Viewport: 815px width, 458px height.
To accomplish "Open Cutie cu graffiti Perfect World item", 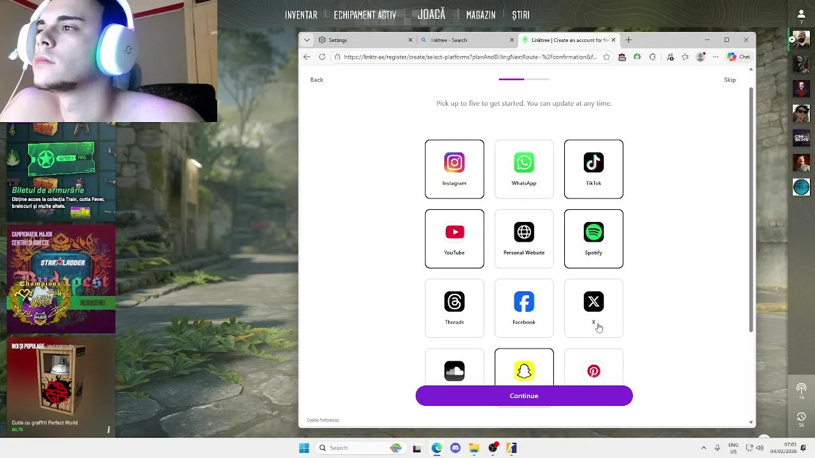I will click(x=61, y=387).
